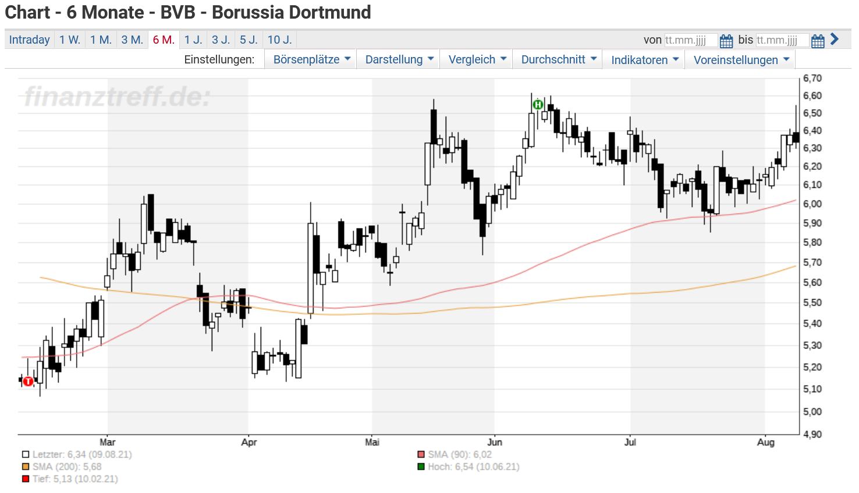Open the 'von' start date calendar icon
This screenshot has width=859, height=493.
726,41
